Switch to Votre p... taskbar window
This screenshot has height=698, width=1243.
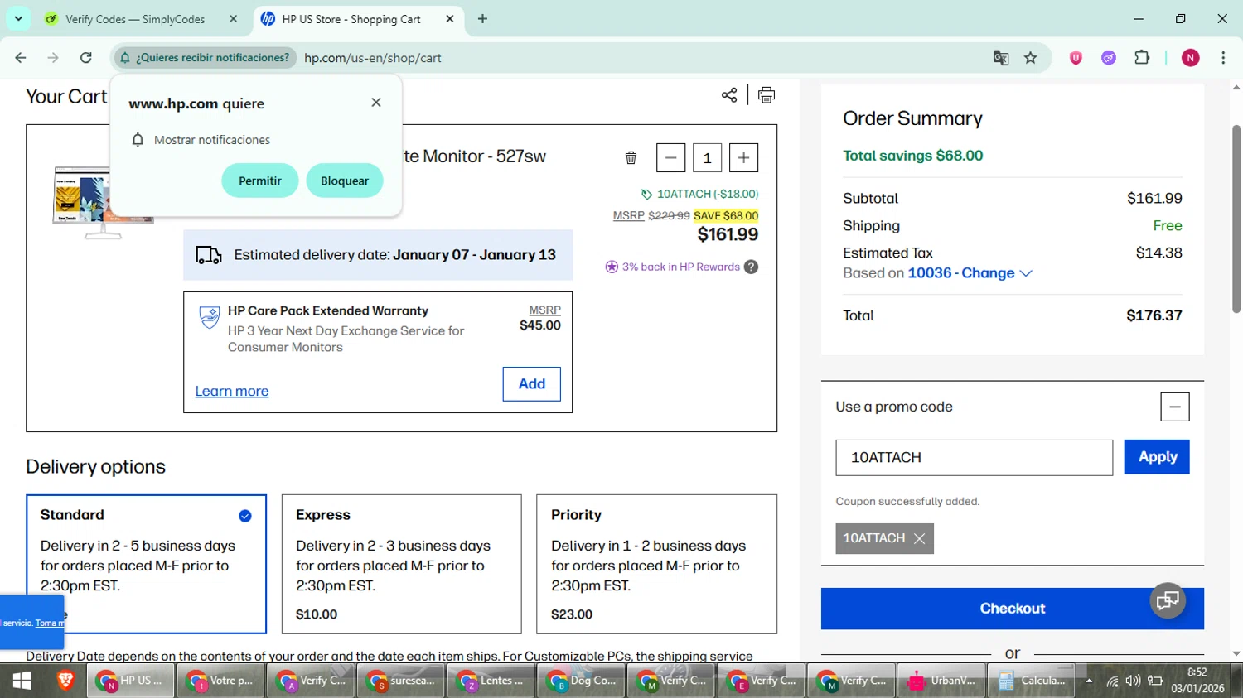[x=220, y=681]
